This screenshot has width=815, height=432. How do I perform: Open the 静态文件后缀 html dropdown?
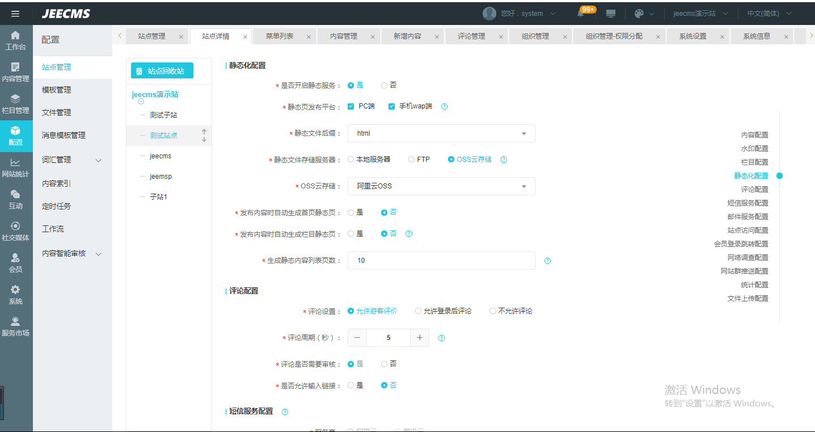(441, 133)
